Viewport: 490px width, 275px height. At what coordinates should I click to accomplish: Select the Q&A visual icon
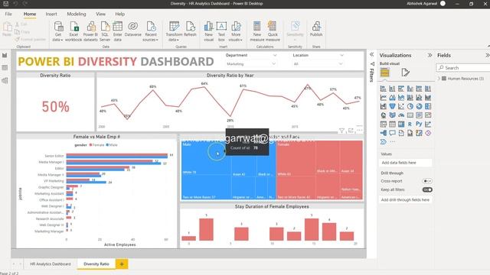(x=392, y=133)
